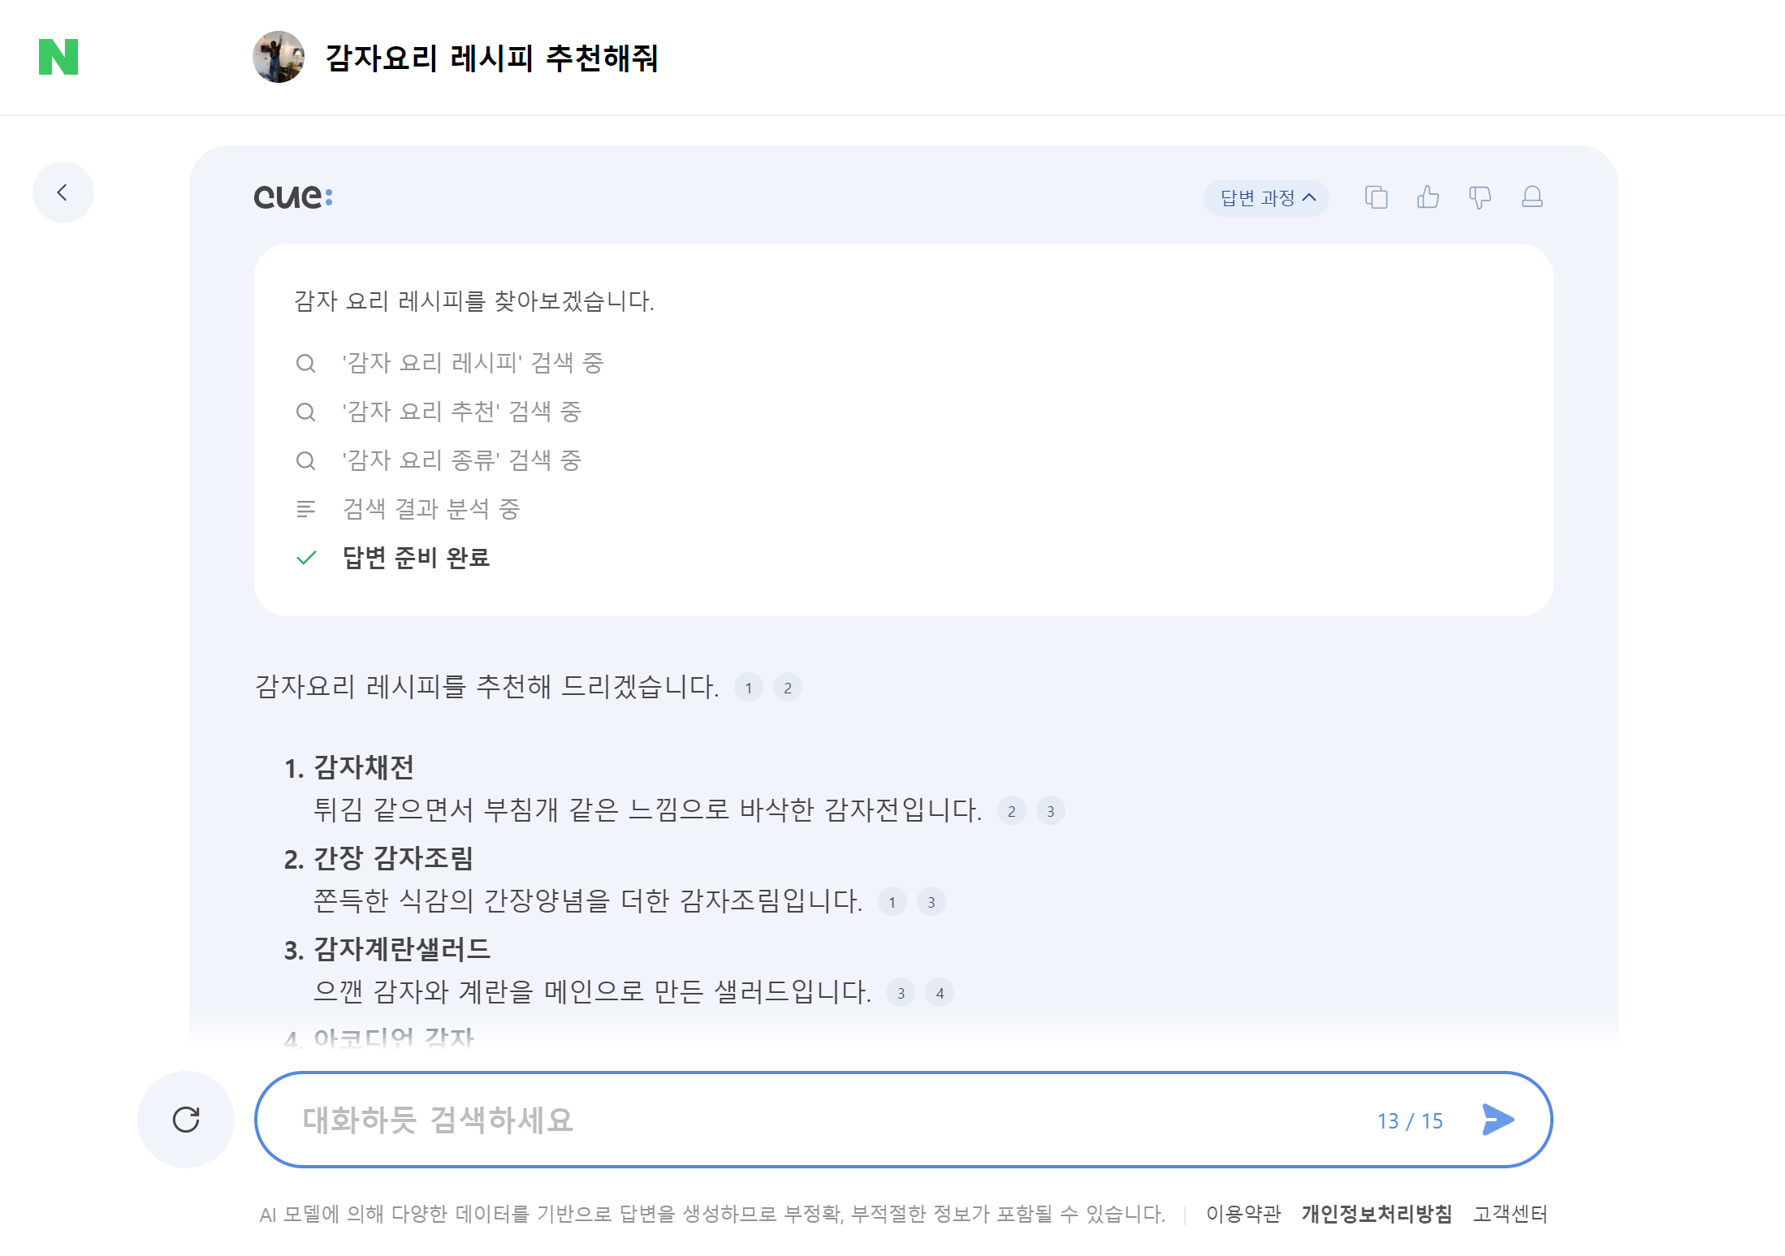This screenshot has width=1785, height=1256.
Task: Click the back arrow button
Action: (63, 192)
